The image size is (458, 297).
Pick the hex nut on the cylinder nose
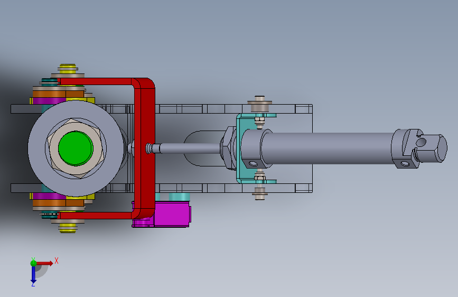point(228,148)
